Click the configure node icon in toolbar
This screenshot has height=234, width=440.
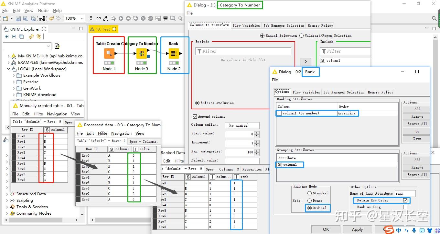coord(114,19)
